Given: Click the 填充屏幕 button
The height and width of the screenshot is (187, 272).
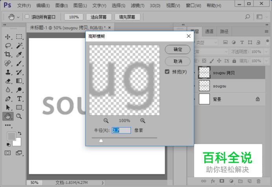Looking at the screenshot, I should point(127,17).
